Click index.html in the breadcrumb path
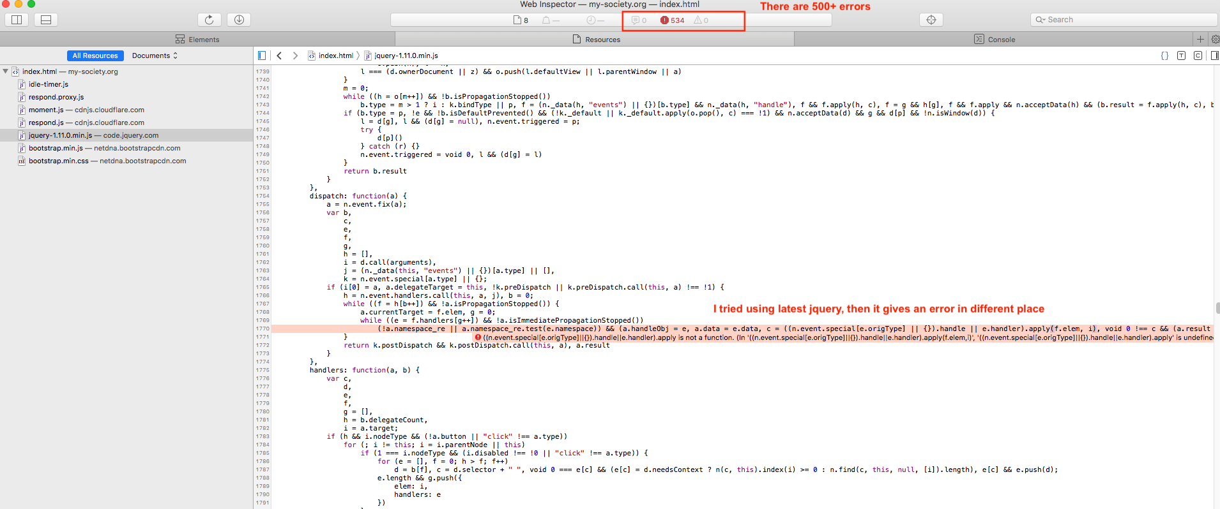The height and width of the screenshot is (509, 1220). (330, 55)
